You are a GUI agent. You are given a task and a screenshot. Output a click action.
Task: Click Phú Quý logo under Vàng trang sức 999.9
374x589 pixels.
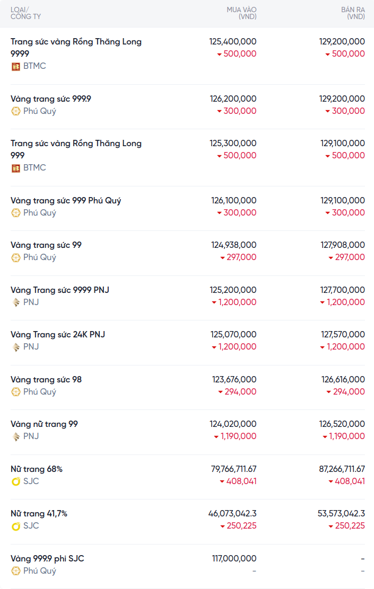[x=15, y=111]
